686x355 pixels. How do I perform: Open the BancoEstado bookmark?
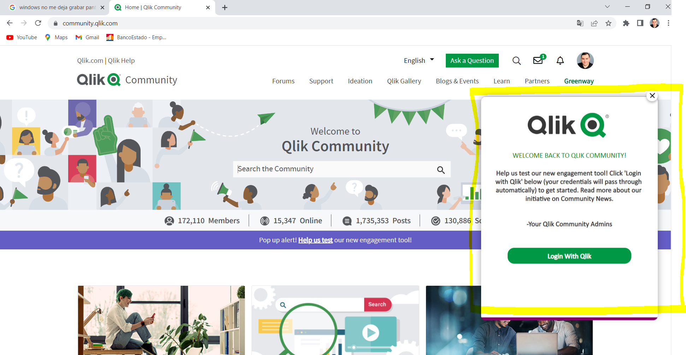pos(136,37)
